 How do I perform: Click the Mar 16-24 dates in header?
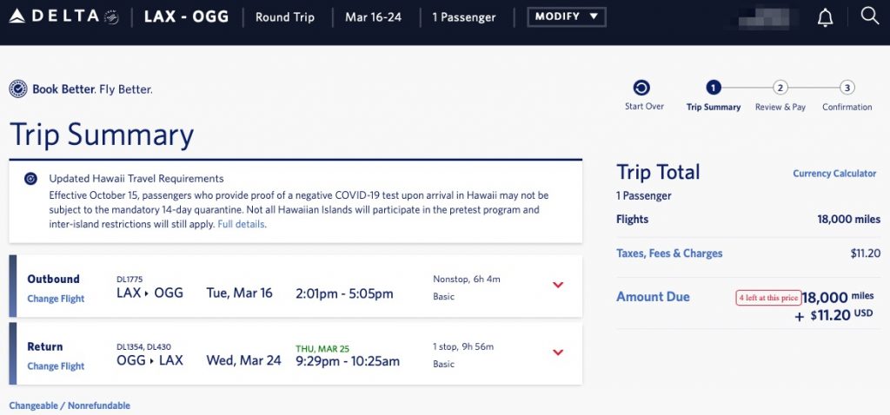[x=373, y=16]
